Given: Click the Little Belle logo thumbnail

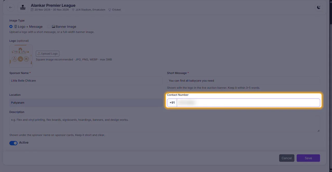Looking at the screenshot, I should (x=21, y=56).
